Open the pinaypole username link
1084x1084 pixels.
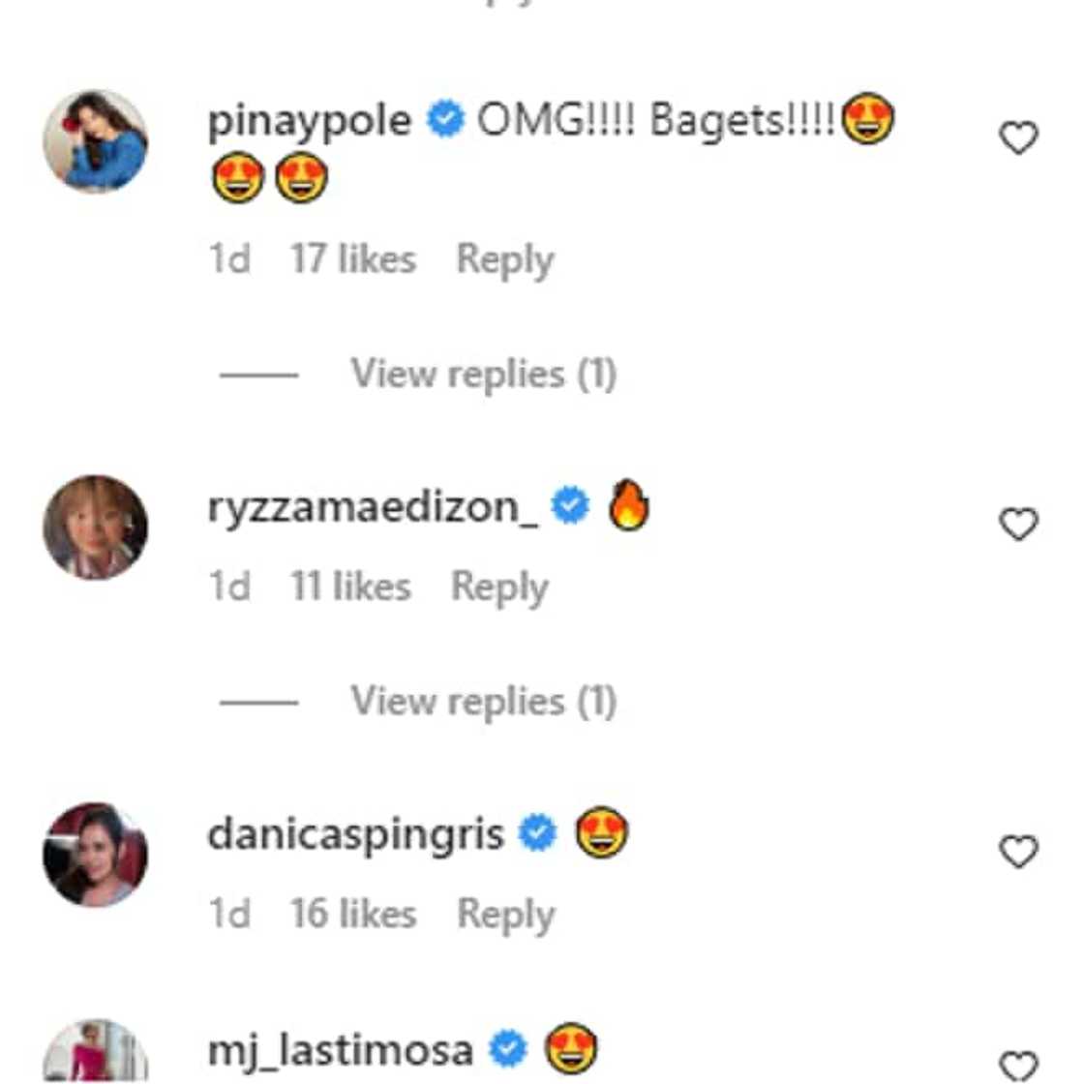[309, 121]
